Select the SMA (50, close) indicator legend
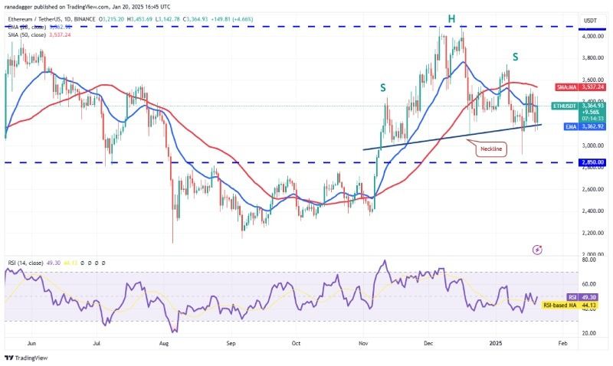The height and width of the screenshot is (366, 613). tap(27, 34)
